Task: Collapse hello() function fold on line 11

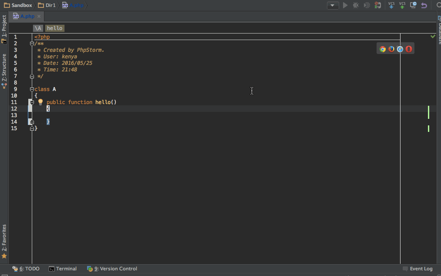Action: tap(32, 102)
